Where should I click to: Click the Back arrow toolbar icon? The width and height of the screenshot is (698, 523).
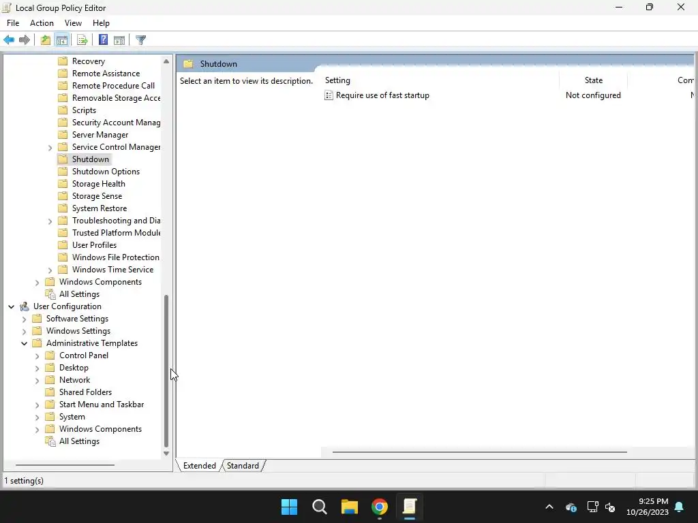coord(9,40)
